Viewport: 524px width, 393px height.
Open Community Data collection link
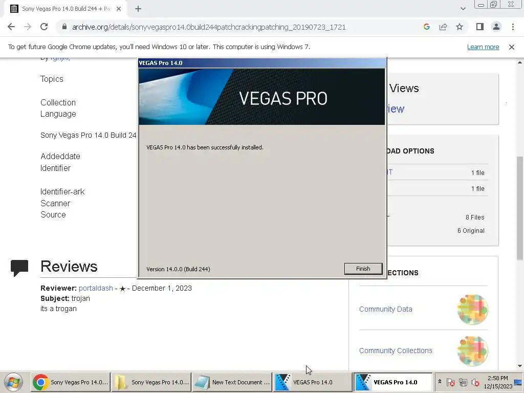pyautogui.click(x=385, y=309)
